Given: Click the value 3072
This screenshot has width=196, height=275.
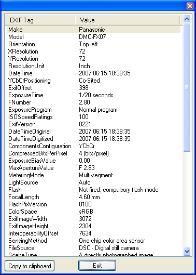Looking at the screenshot, I should coord(85,219).
